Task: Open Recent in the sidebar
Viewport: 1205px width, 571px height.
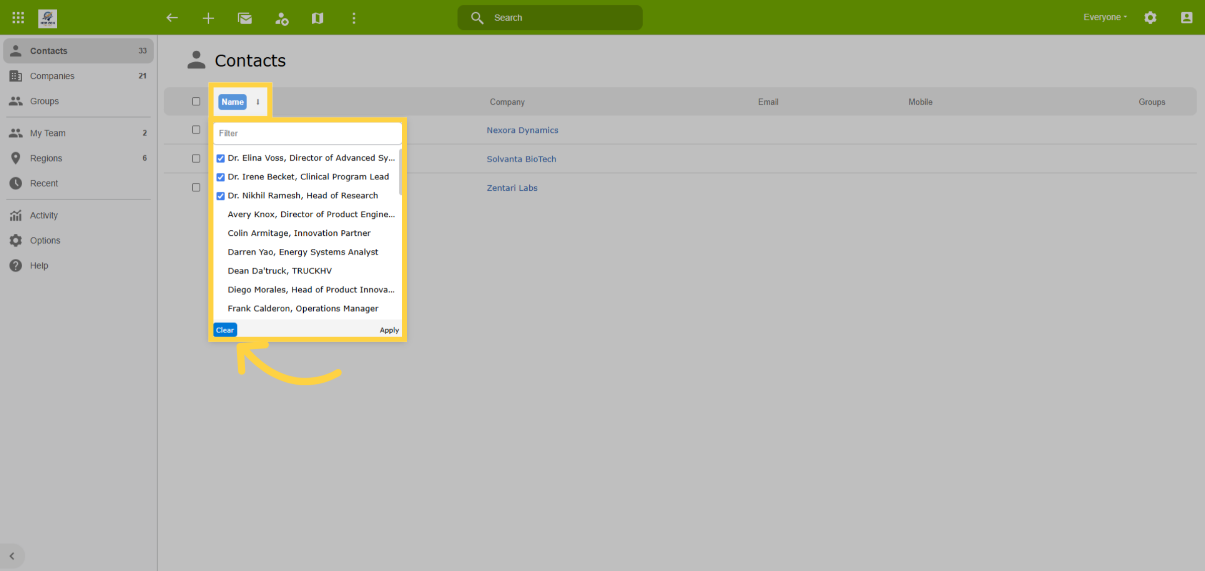Action: click(78, 183)
